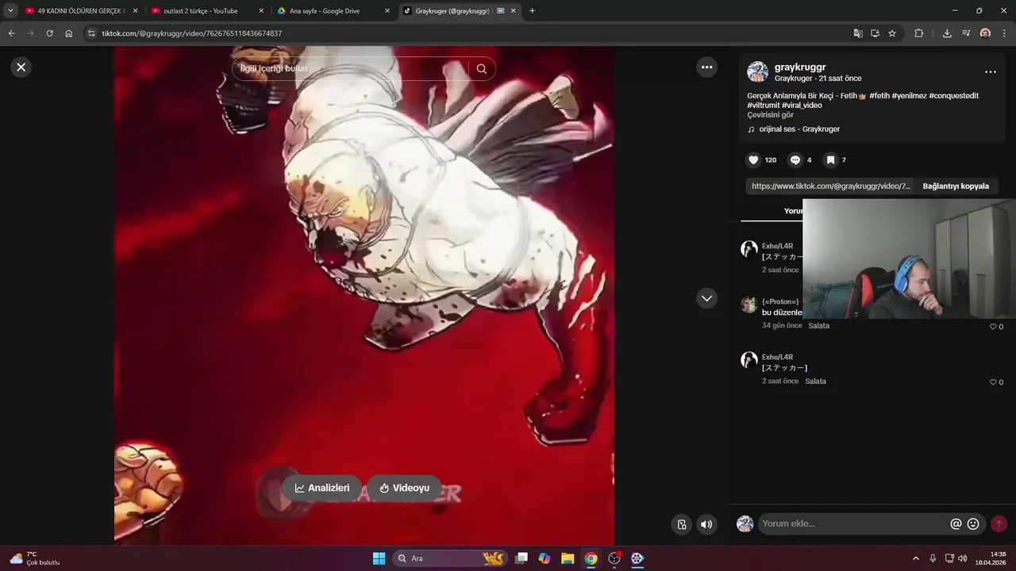The height and width of the screenshot is (571, 1016).
Task: Switch to the Yorumlar tab
Action: [792, 211]
